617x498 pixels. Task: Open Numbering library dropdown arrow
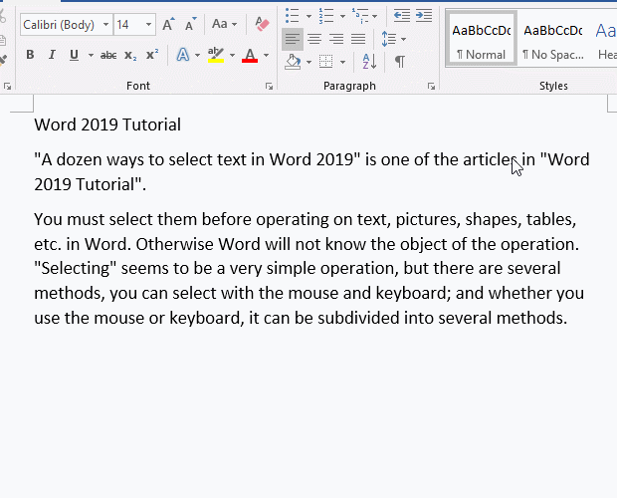[x=342, y=16]
